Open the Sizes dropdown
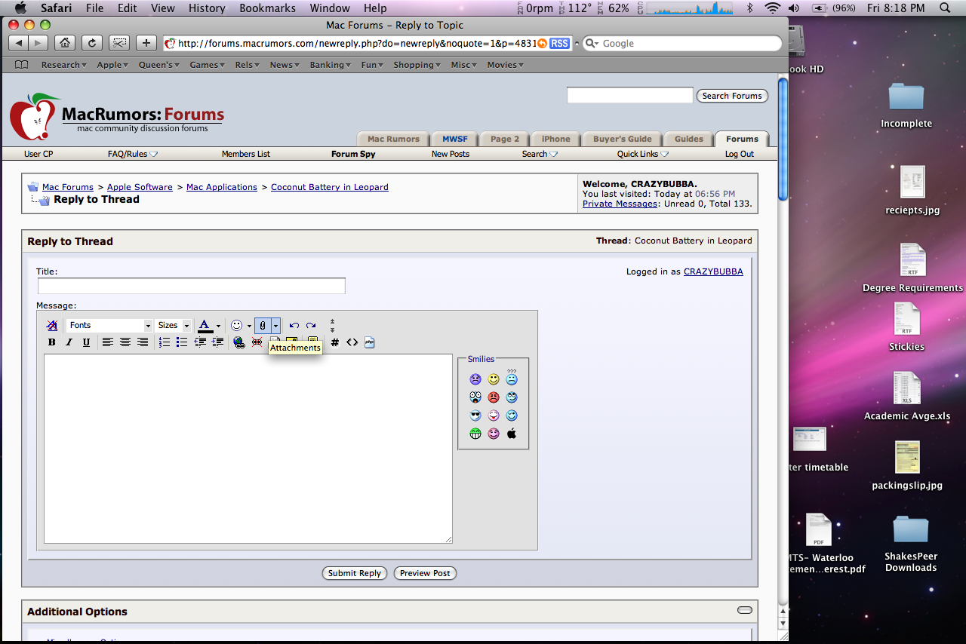 174,326
